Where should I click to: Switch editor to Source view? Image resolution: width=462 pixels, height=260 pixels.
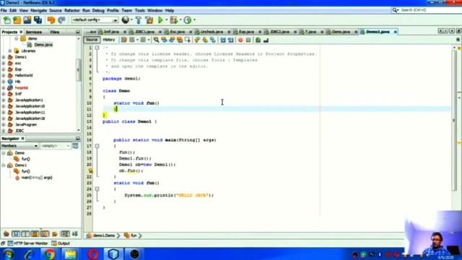click(x=92, y=40)
